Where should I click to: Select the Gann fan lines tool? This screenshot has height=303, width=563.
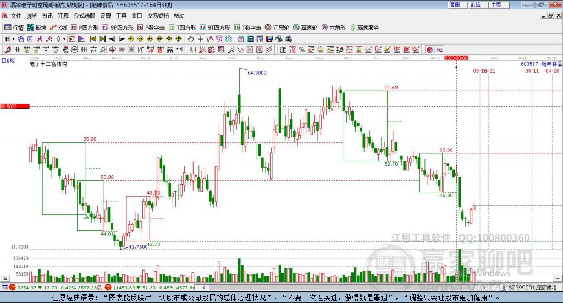[202, 49]
